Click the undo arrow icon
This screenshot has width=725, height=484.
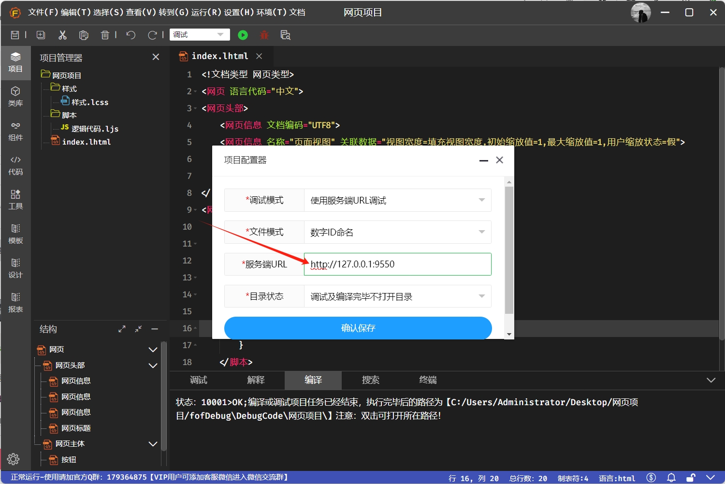[131, 35]
